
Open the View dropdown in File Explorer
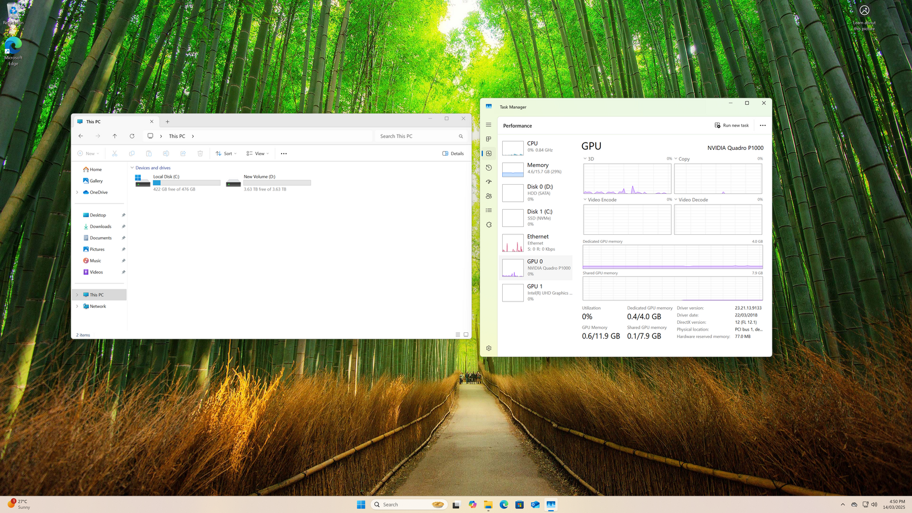coord(258,153)
